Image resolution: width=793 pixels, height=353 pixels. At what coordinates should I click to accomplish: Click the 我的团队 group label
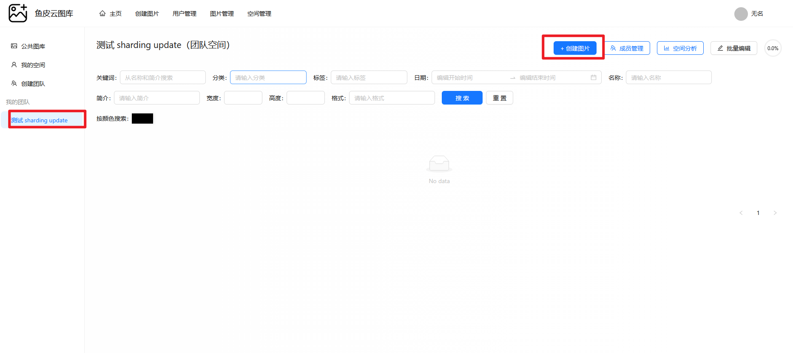[x=18, y=102]
